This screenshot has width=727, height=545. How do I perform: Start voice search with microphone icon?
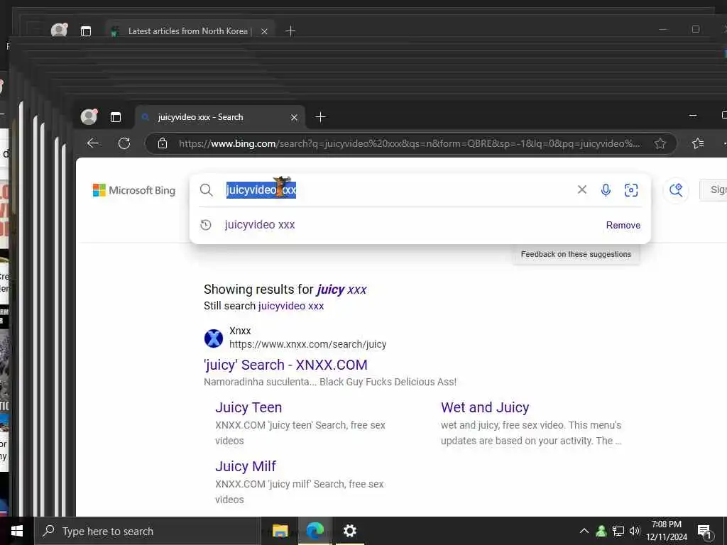pyautogui.click(x=606, y=189)
